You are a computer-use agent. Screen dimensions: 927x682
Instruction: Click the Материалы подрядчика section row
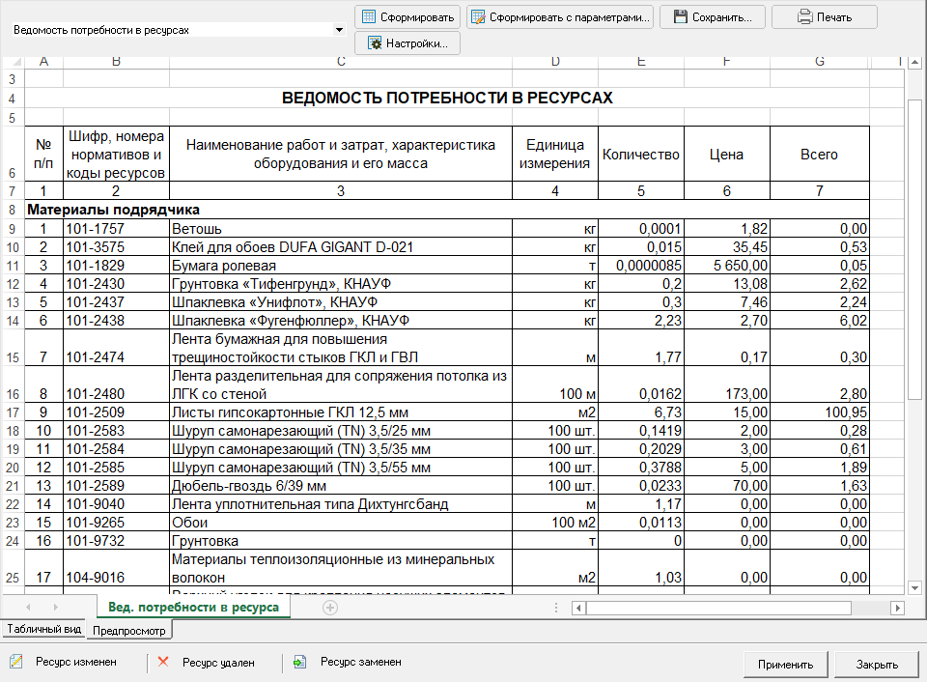(x=447, y=210)
